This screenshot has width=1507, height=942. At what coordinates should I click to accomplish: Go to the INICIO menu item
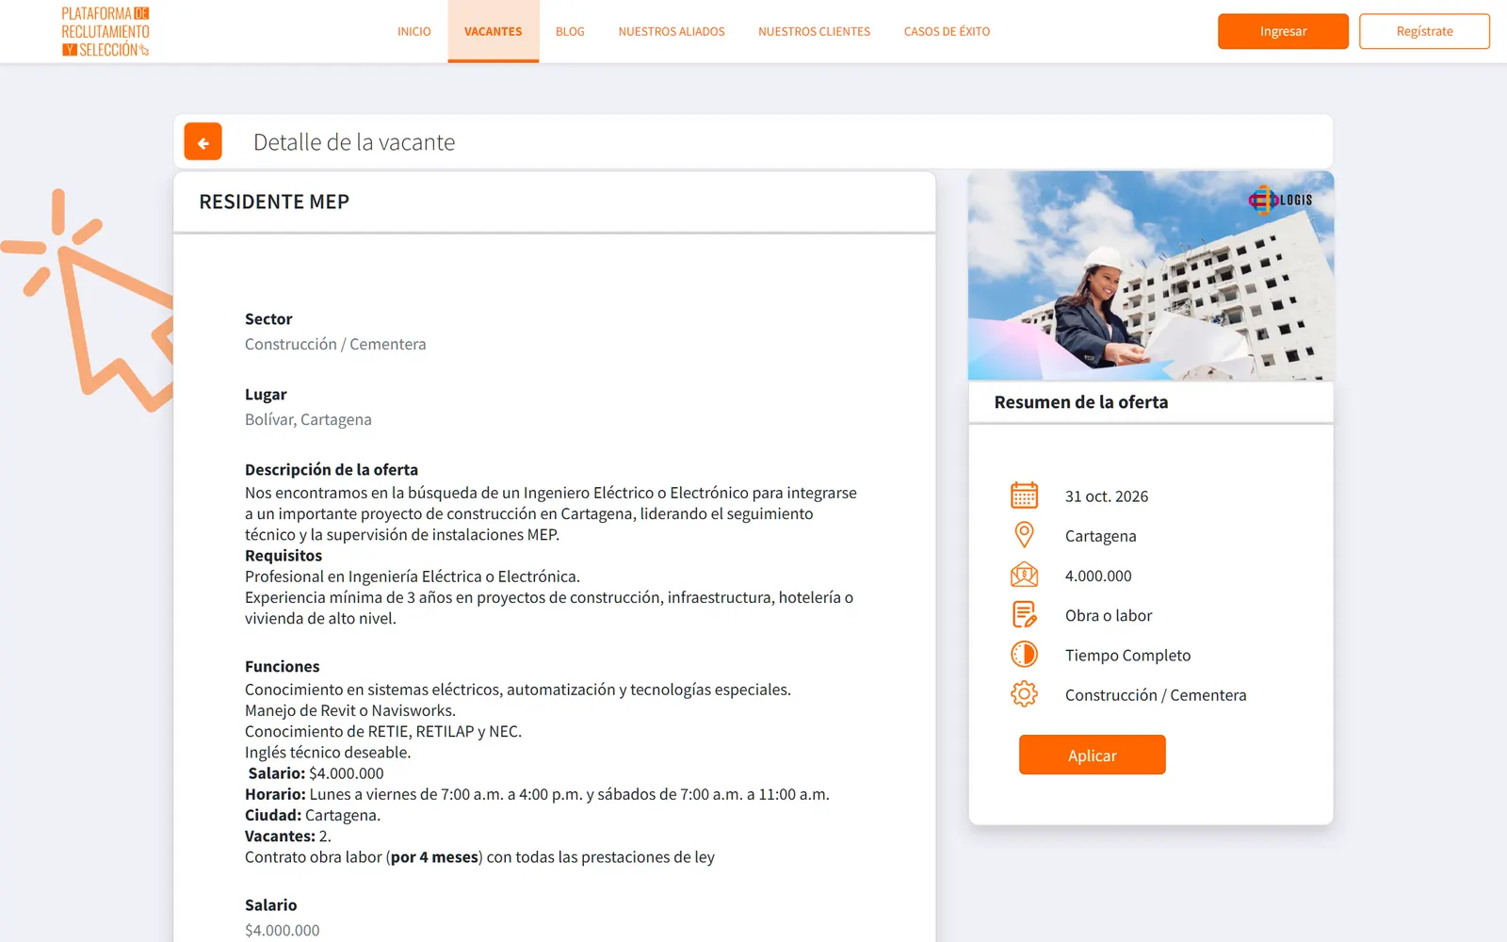click(413, 31)
